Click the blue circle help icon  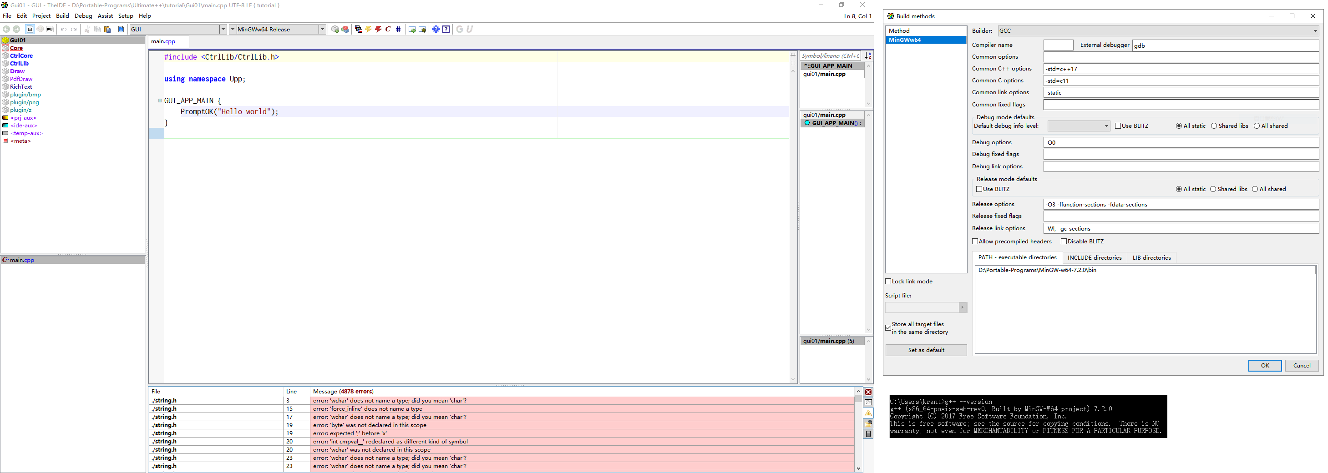point(436,30)
